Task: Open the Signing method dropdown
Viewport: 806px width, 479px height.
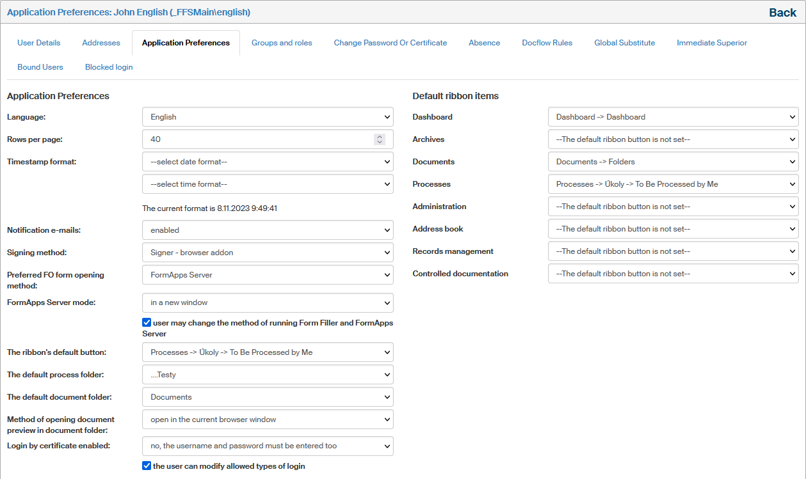Action: tap(268, 253)
